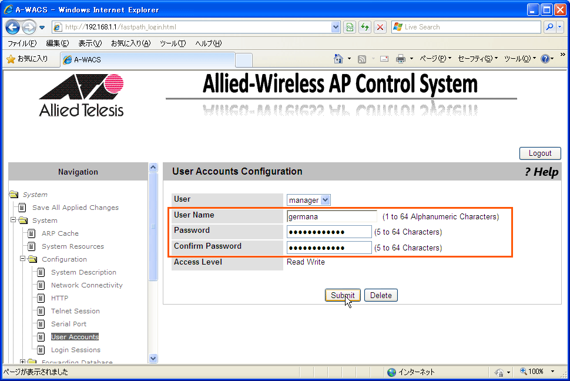Open Network Connectivity page
The image size is (570, 381).
pyautogui.click(x=86, y=285)
